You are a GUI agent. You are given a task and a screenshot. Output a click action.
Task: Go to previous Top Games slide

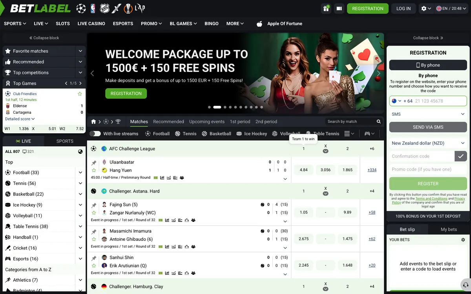coord(66,83)
